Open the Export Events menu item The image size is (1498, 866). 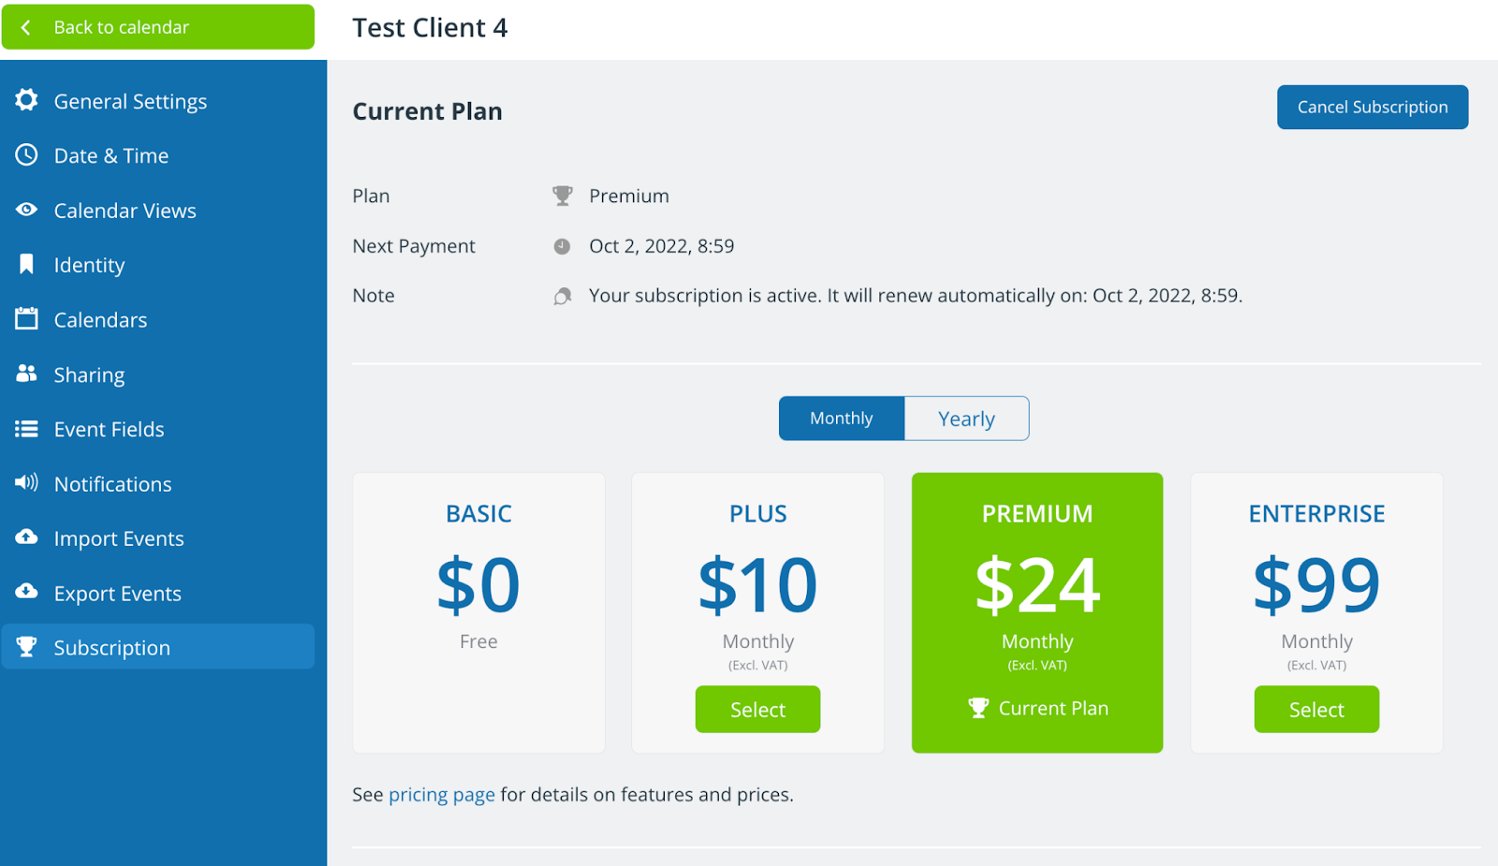(x=158, y=593)
